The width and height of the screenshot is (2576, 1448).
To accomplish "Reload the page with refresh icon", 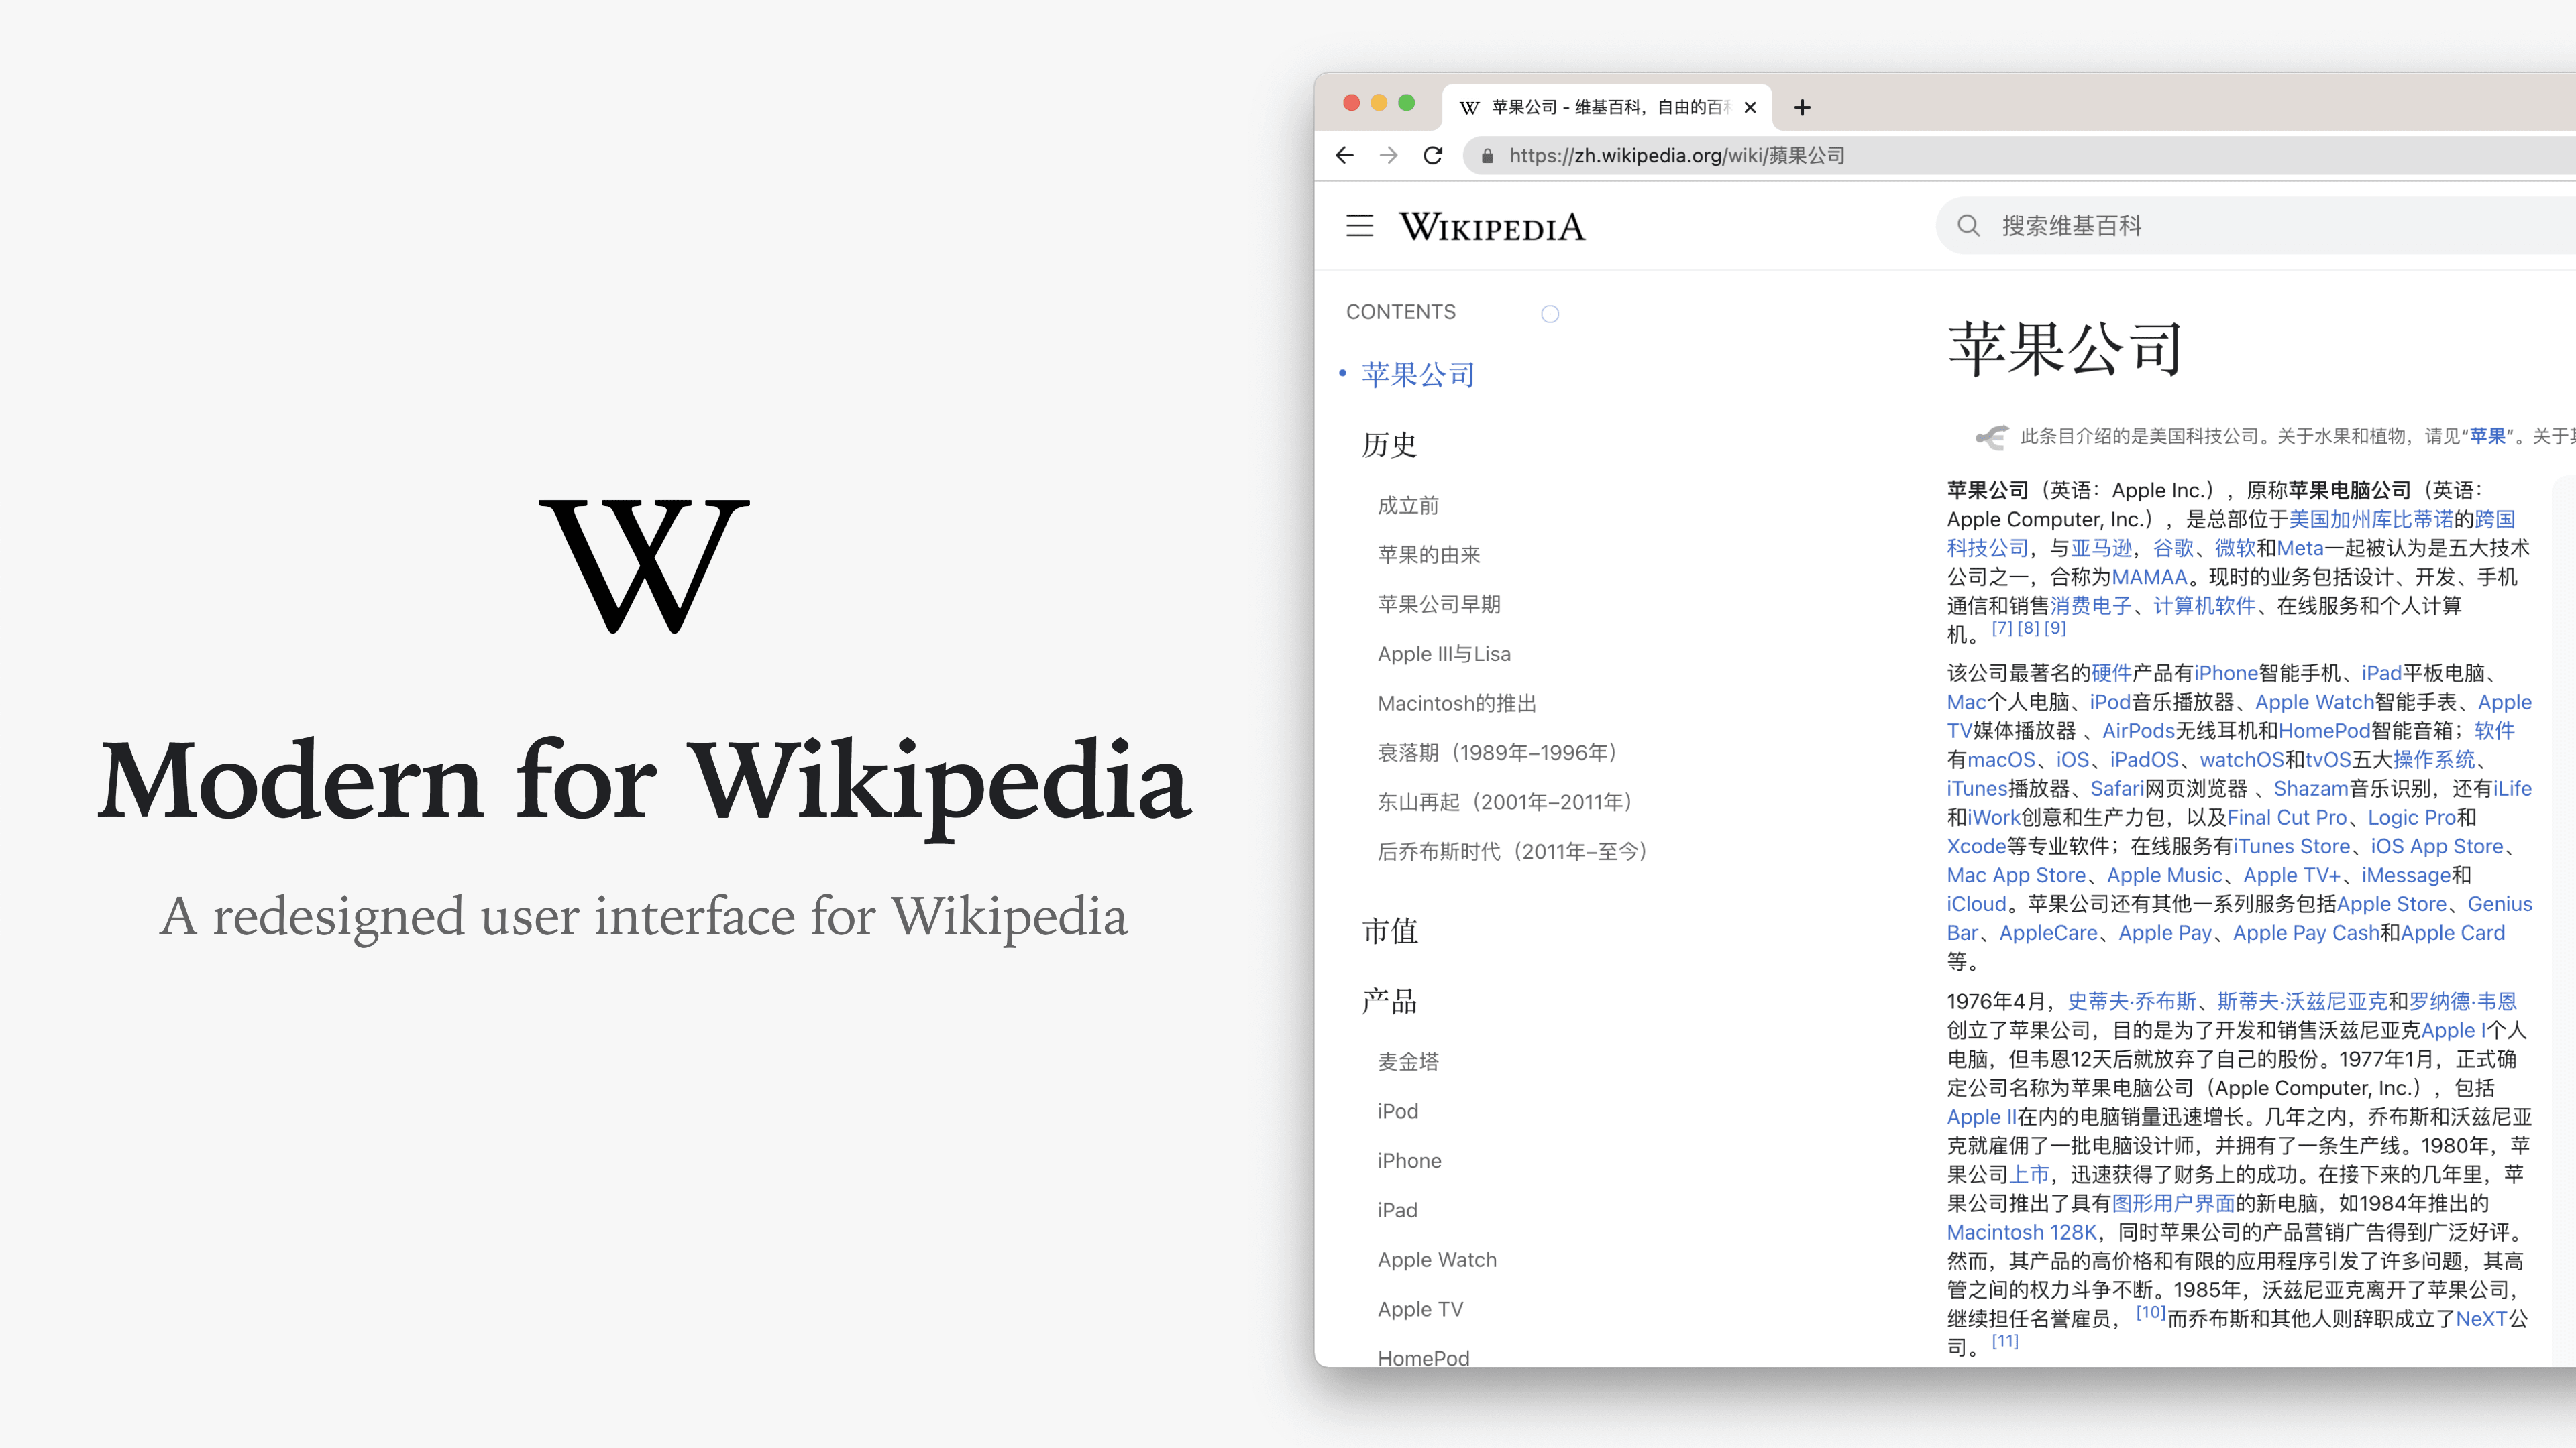I will (x=1433, y=155).
